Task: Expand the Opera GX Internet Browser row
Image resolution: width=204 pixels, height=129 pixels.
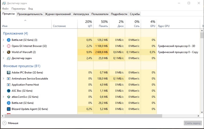Action: coord(3,46)
